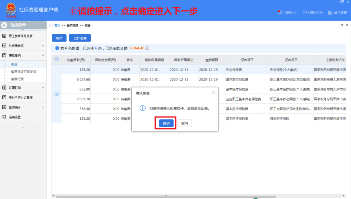Select the 单位三方协议管理 sidebar icon
Image resolution: width=351 pixels, height=199 pixels.
click(x=4, y=98)
